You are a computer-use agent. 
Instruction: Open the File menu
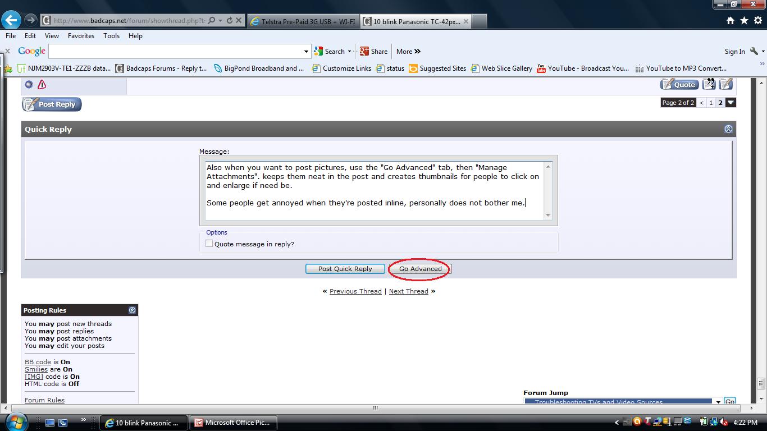[11, 35]
